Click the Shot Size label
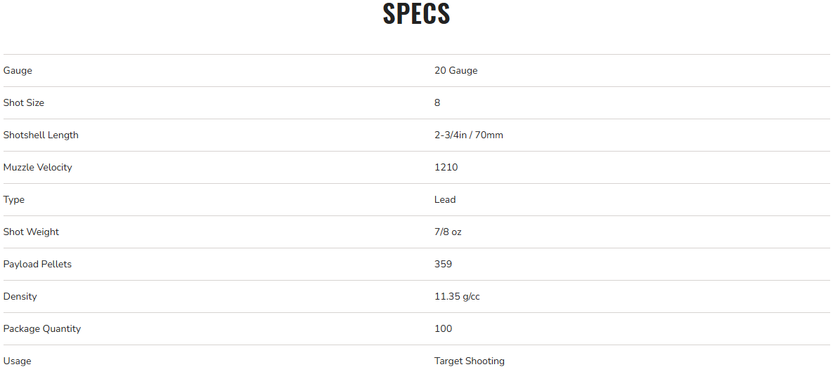The height and width of the screenshot is (374, 833). [x=24, y=102]
